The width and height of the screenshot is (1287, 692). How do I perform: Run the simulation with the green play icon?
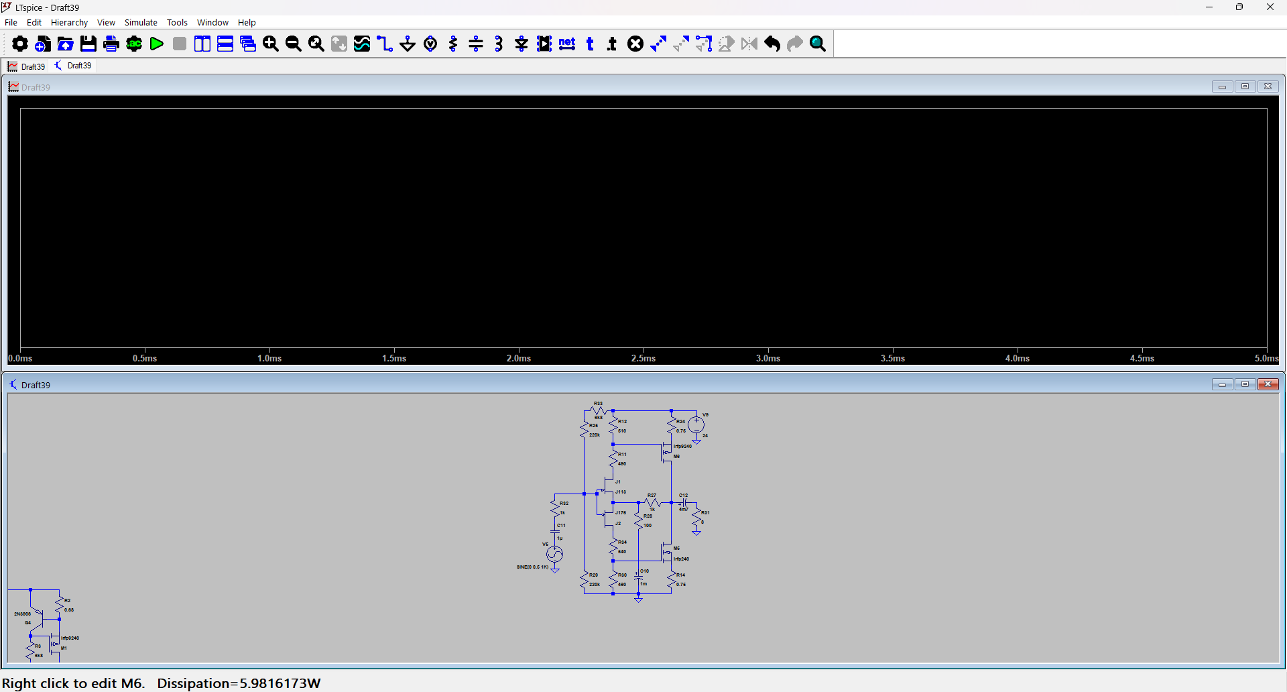coord(157,44)
